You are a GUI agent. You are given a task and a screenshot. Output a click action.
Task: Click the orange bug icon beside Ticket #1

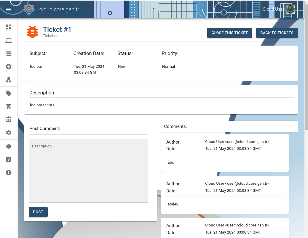tap(32, 32)
